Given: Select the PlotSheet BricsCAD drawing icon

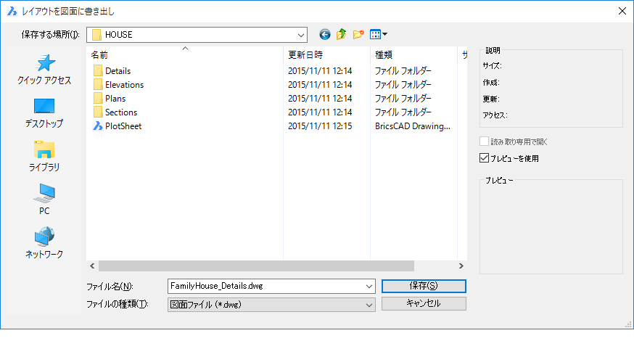Looking at the screenshot, I should 97,126.
